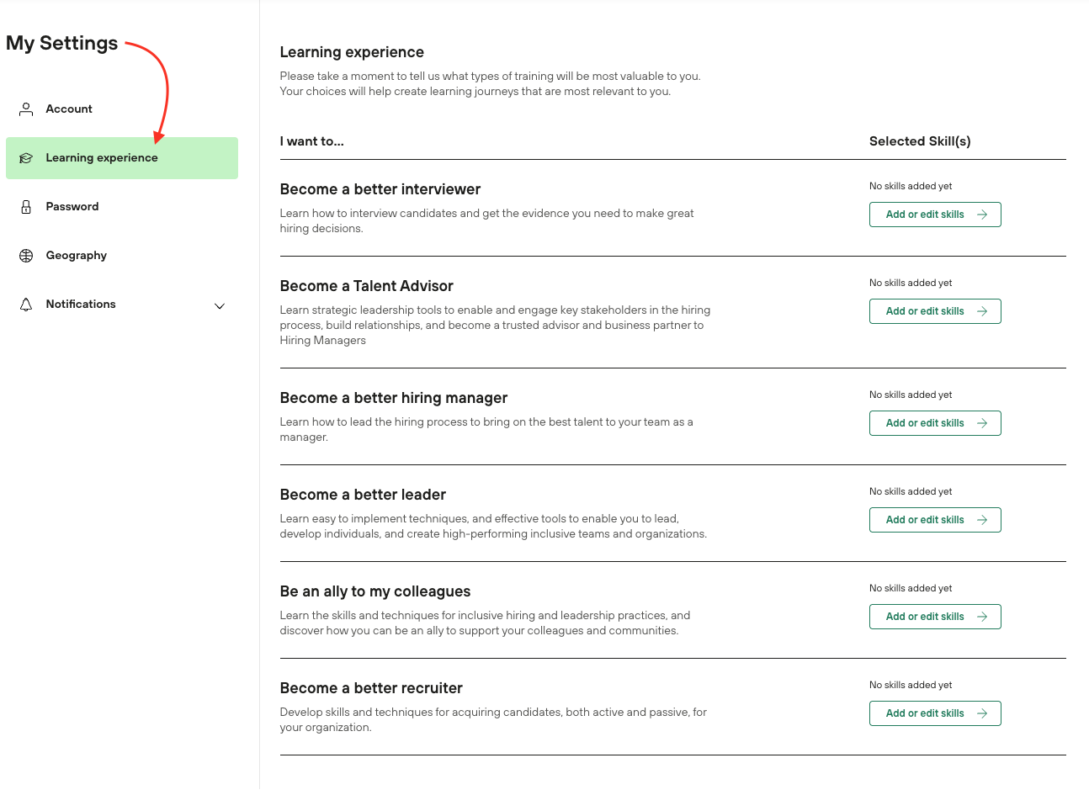Expand the Notifications chevron
The height and width of the screenshot is (795, 1089).
point(220,306)
